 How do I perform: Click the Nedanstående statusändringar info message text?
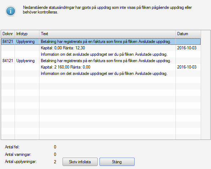[x=107, y=10]
